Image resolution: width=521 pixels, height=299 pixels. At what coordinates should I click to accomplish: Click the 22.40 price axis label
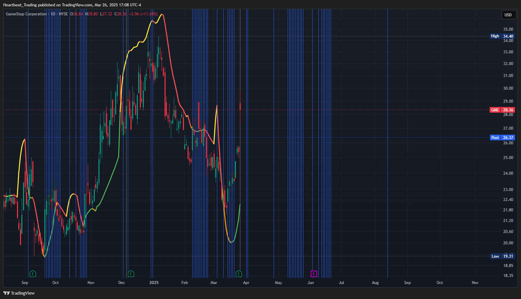tap(508, 200)
